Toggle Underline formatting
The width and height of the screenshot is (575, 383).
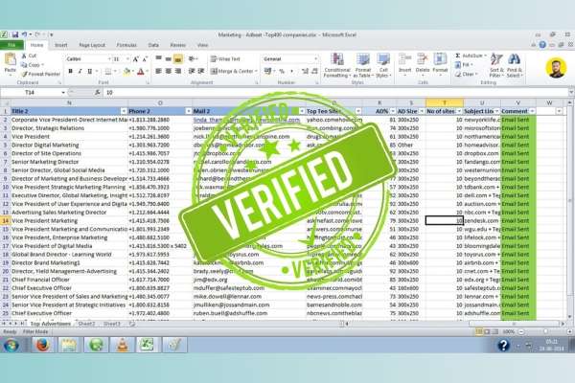click(x=89, y=71)
